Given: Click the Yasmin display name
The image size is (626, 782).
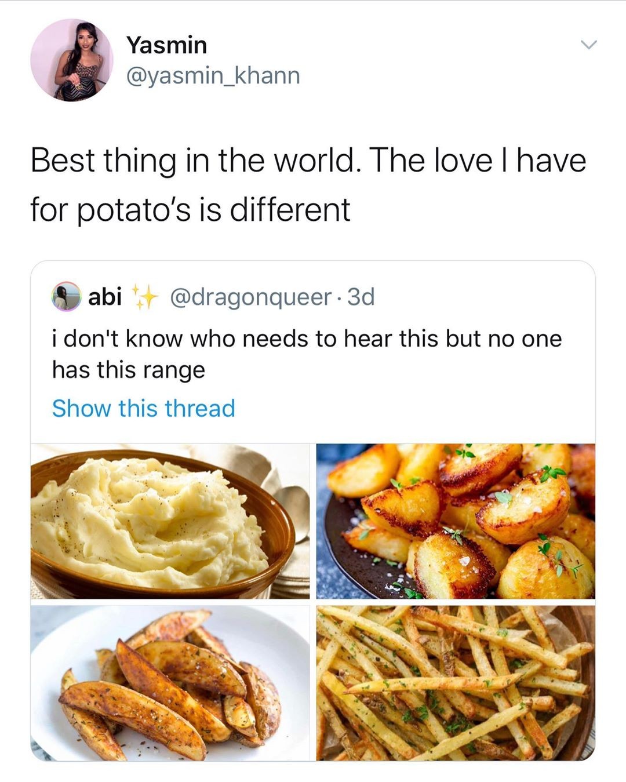Looking at the screenshot, I should (166, 45).
